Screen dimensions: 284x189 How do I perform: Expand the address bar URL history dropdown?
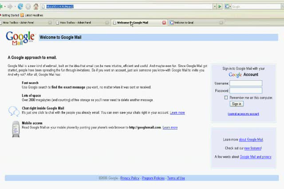click(x=215, y=7)
